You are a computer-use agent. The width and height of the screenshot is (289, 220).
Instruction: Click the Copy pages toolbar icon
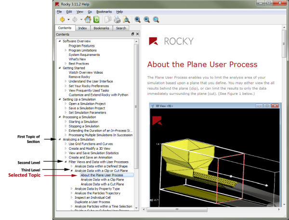click(x=108, y=20)
